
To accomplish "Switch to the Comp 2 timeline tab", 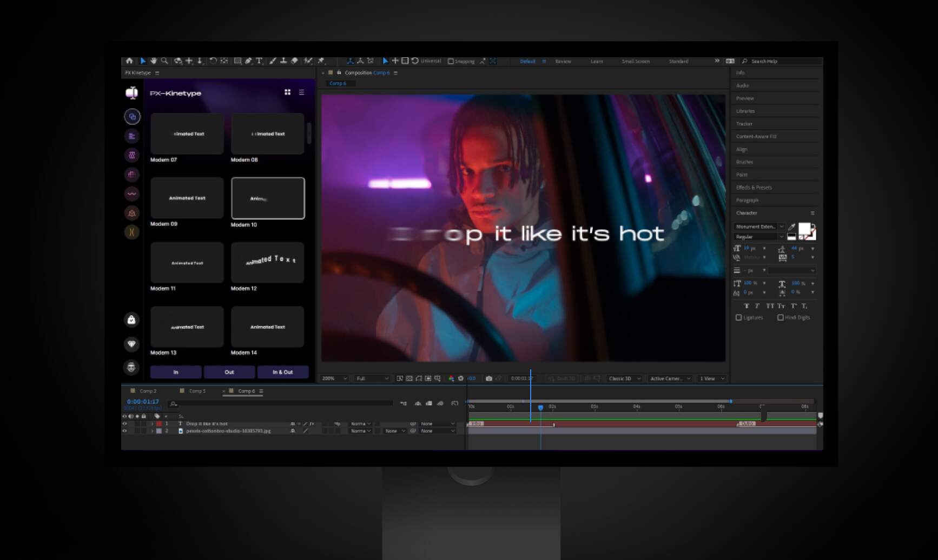I will (x=148, y=391).
